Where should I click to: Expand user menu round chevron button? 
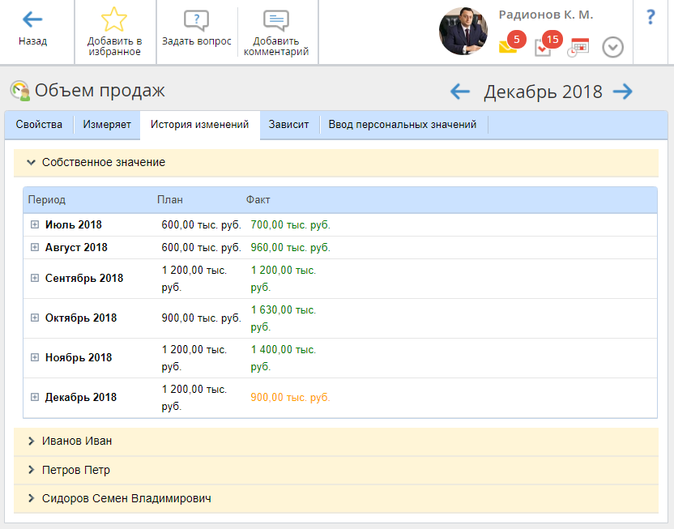(613, 48)
